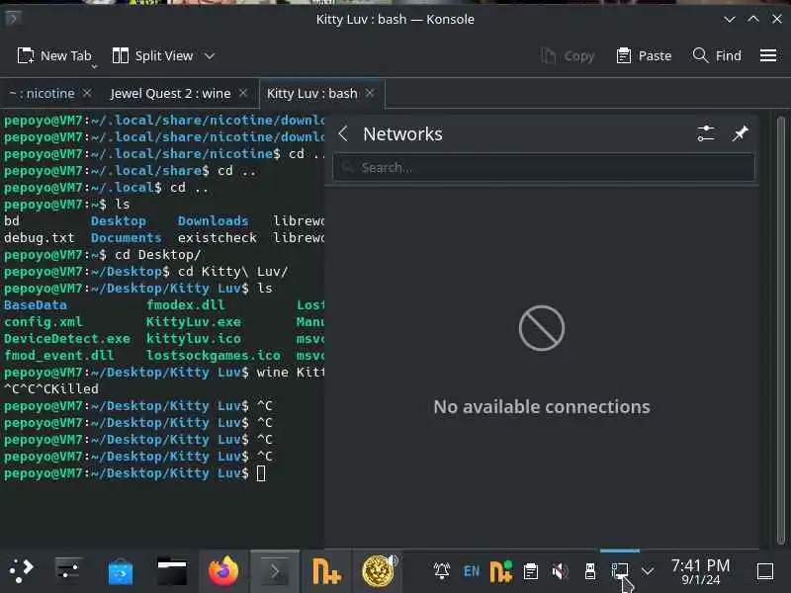The height and width of the screenshot is (593, 791).
Task: Click 'bd' entry in home listing
Action: pos(12,220)
